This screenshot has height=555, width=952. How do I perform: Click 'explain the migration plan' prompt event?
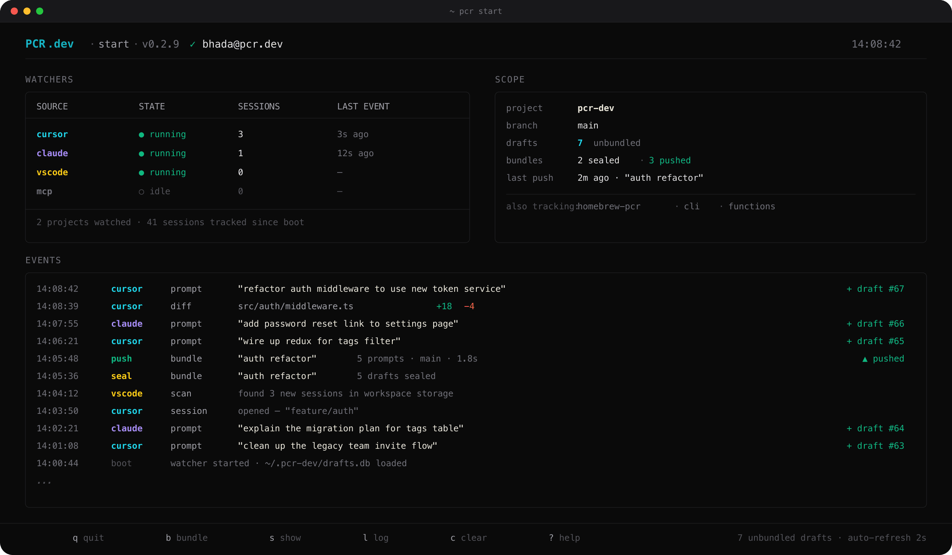[x=351, y=429]
